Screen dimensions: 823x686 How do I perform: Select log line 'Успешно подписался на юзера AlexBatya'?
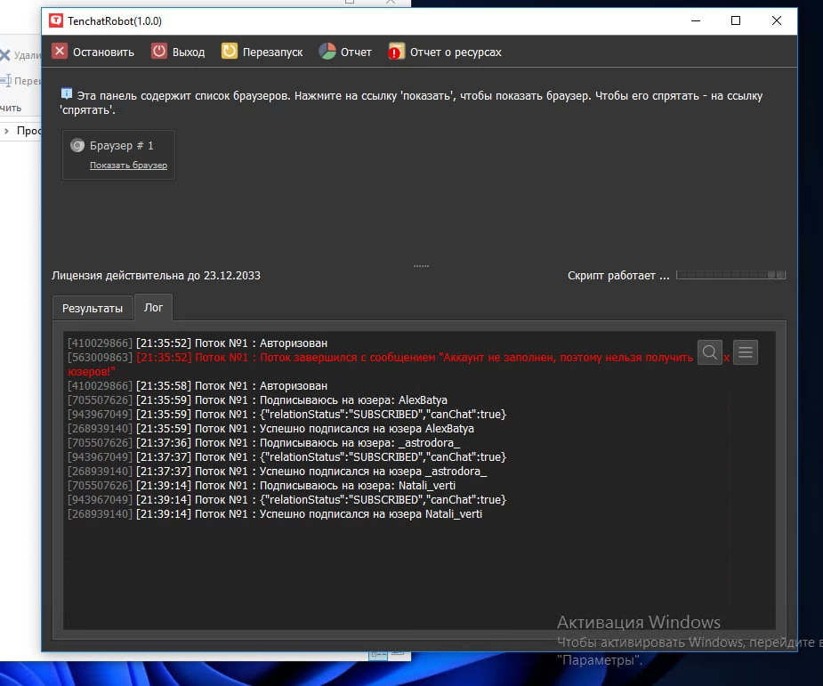point(270,428)
